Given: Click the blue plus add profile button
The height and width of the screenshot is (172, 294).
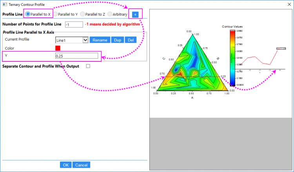Looking at the screenshot, I should (135, 14).
